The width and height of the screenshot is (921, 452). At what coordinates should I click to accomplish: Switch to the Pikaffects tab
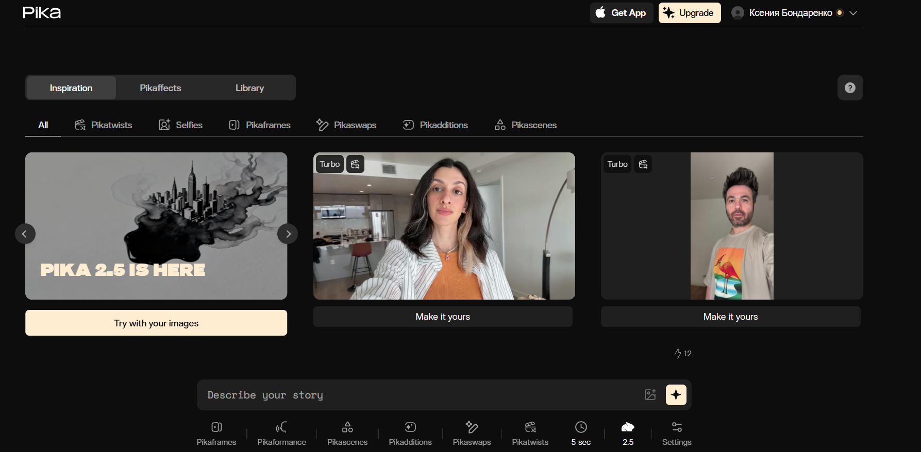pyautogui.click(x=160, y=88)
